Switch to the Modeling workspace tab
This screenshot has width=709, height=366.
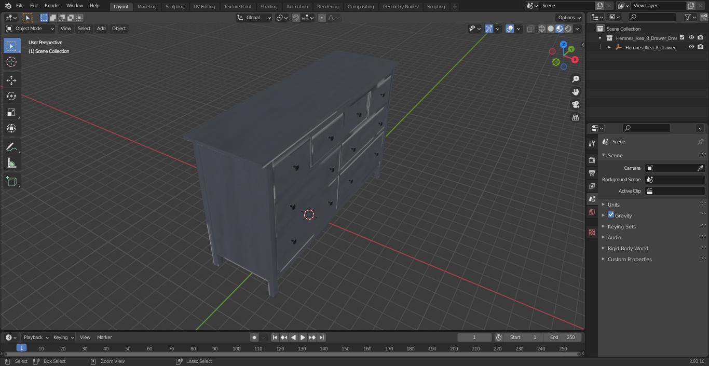(x=147, y=7)
